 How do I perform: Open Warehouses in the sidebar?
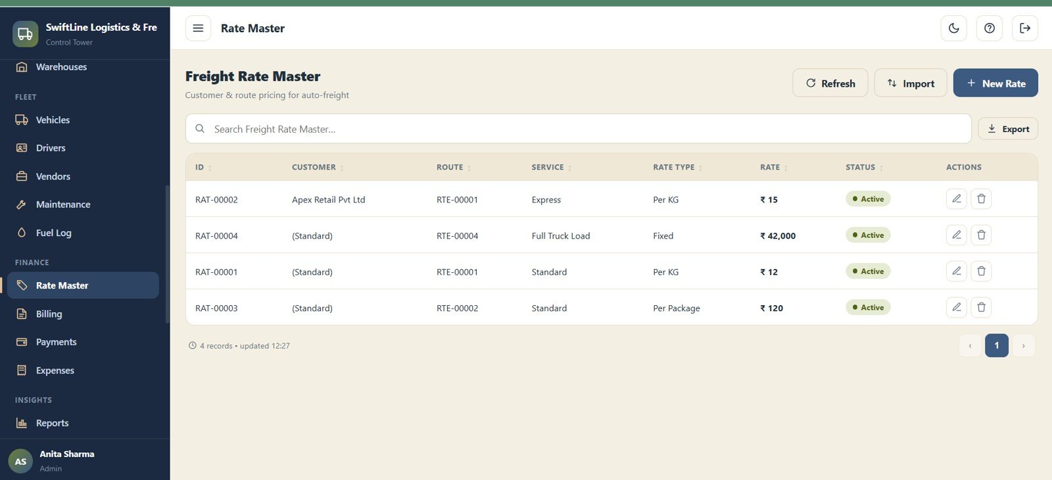coord(83,67)
